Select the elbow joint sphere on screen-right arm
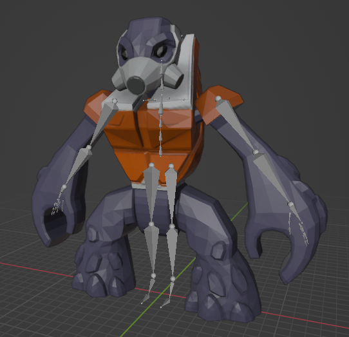 (x=256, y=152)
